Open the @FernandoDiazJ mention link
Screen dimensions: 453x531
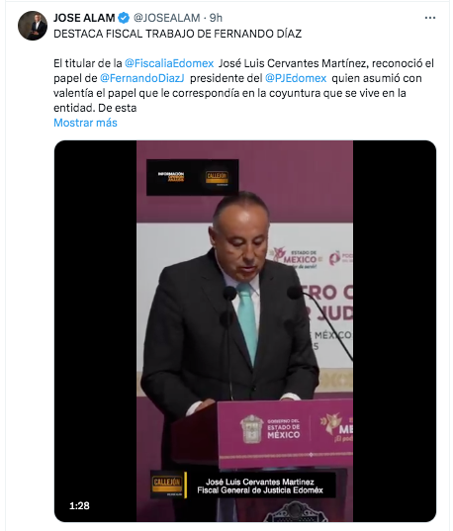point(142,78)
